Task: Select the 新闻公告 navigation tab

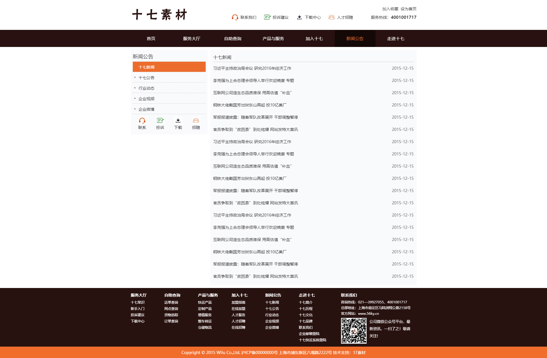Action: point(355,39)
